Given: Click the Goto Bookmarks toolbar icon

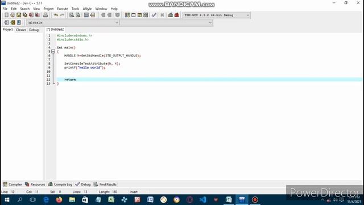Looking at the screenshot, I should (x=19, y=22).
